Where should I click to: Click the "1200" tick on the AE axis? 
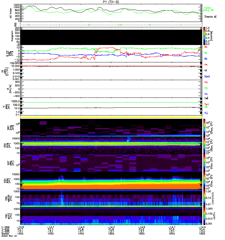pos(16,5)
